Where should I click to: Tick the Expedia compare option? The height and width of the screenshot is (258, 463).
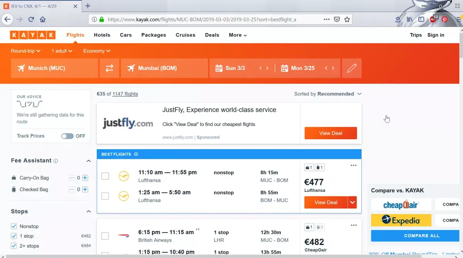coord(401,220)
